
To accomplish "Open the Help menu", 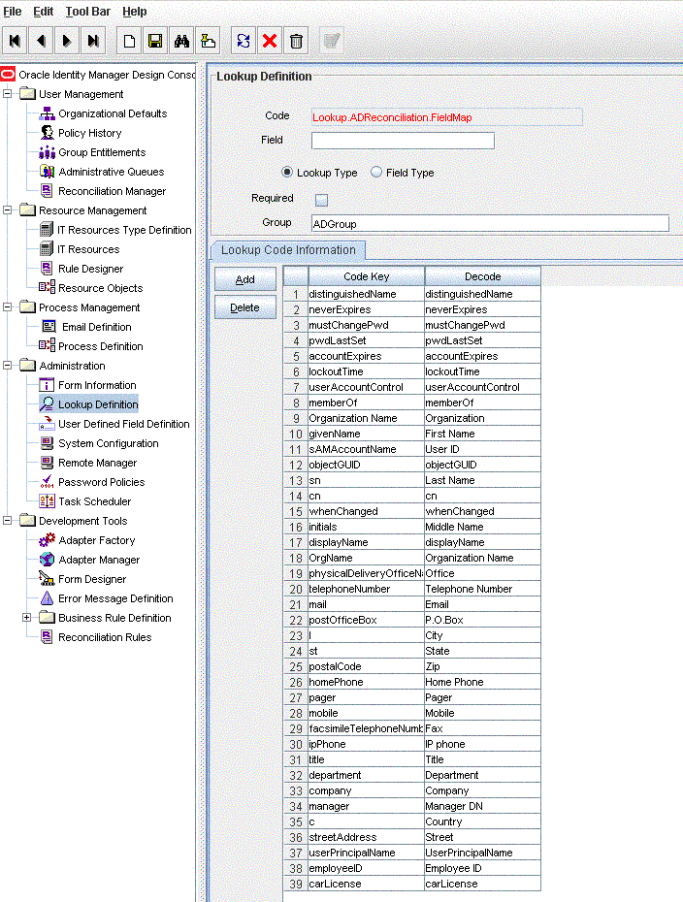I will pyautogui.click(x=135, y=12).
